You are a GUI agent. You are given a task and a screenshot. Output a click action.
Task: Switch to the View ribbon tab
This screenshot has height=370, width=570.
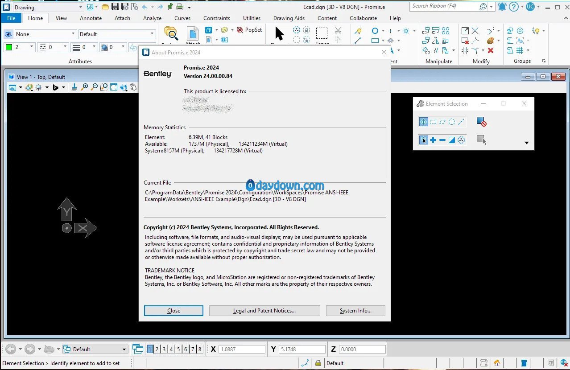(x=61, y=18)
